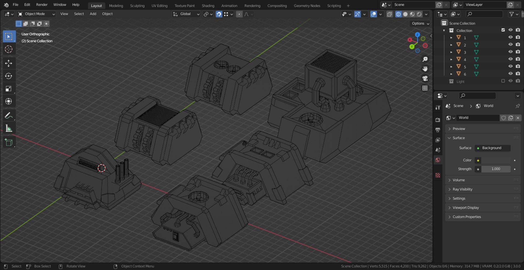This screenshot has height=270, width=524.
Task: Select the Add Cube tool
Action: click(9, 142)
